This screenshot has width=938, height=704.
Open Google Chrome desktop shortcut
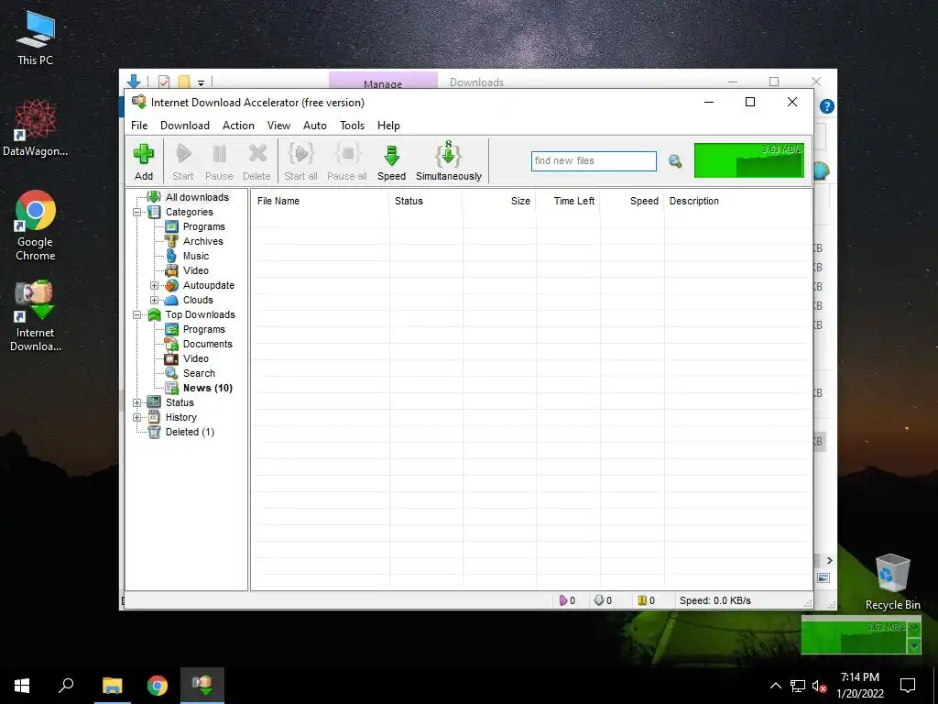[x=36, y=225]
